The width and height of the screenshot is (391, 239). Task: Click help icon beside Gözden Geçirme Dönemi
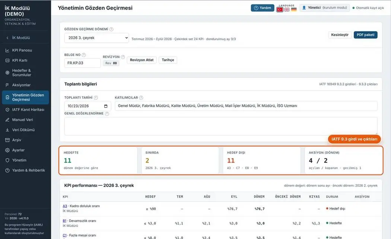pyautogui.click(x=111, y=29)
